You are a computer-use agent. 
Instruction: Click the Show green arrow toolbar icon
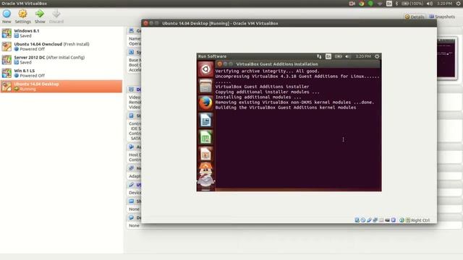[40, 16]
